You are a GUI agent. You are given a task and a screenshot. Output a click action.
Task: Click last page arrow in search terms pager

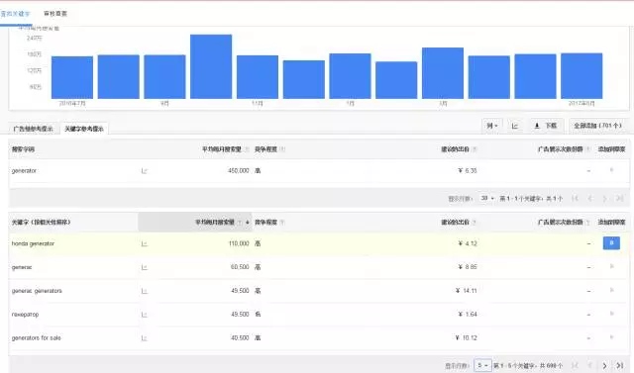(x=619, y=198)
